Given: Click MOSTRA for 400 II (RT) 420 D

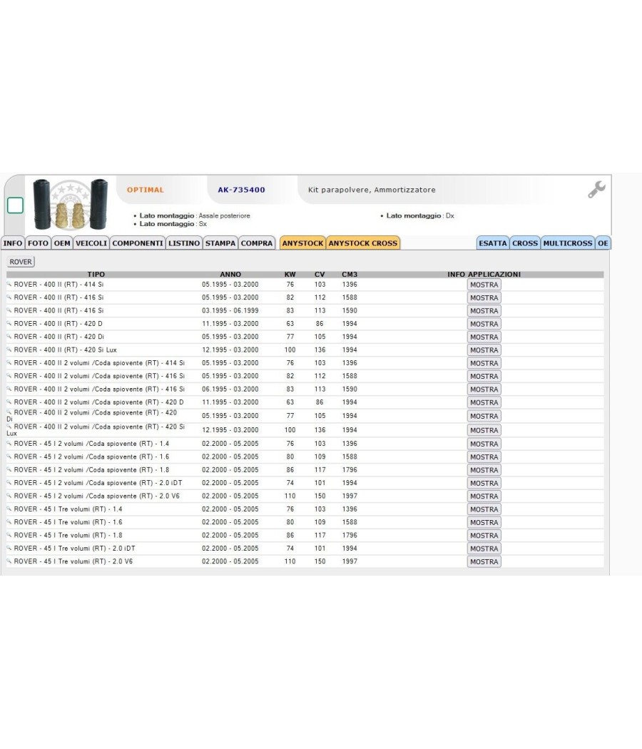Looking at the screenshot, I should [x=484, y=324].
